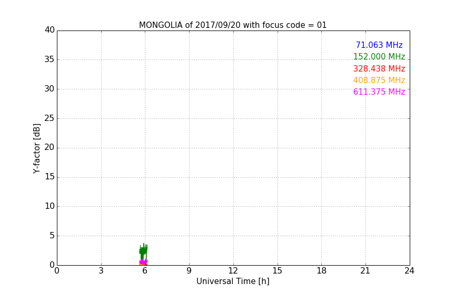
Task: Click the y-axis tick label '20'
Action: pyautogui.click(x=50, y=148)
